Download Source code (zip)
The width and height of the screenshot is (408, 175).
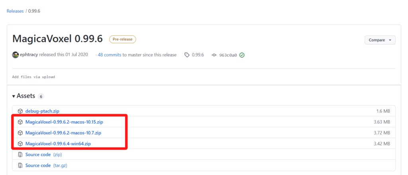click(43, 154)
